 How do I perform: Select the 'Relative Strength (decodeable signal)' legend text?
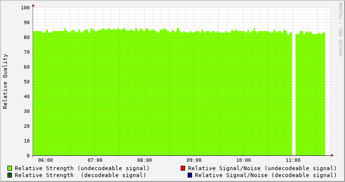pyautogui.click(x=81, y=175)
